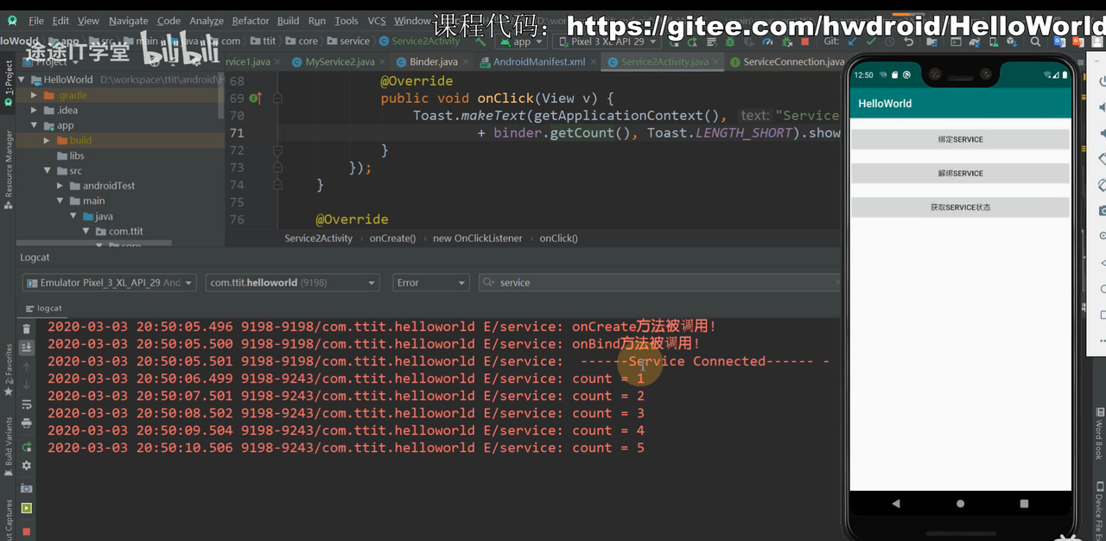
Task: Take a screenshot with the camera icon
Action: (26, 488)
